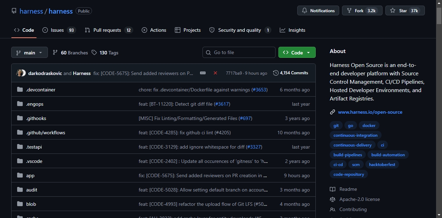
Task: Open the darkodraskovic author link
Action: 45,73
